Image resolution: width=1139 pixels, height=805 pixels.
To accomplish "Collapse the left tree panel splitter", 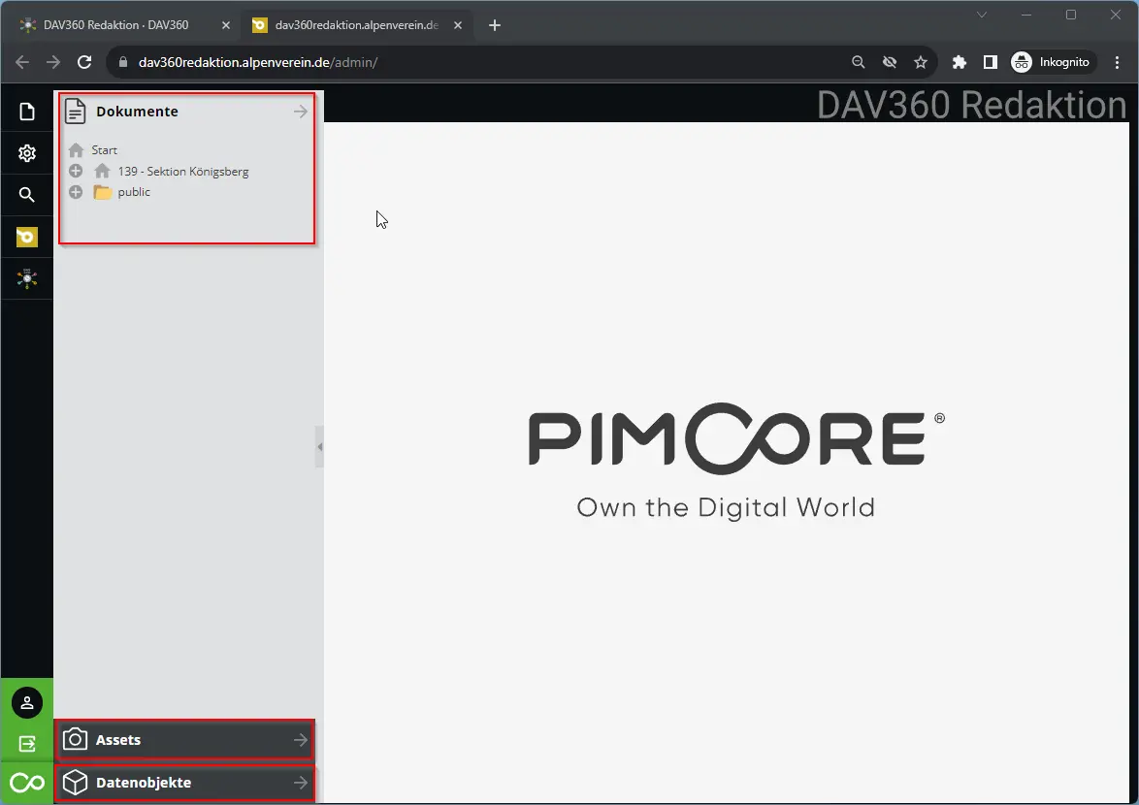I will pos(319,447).
